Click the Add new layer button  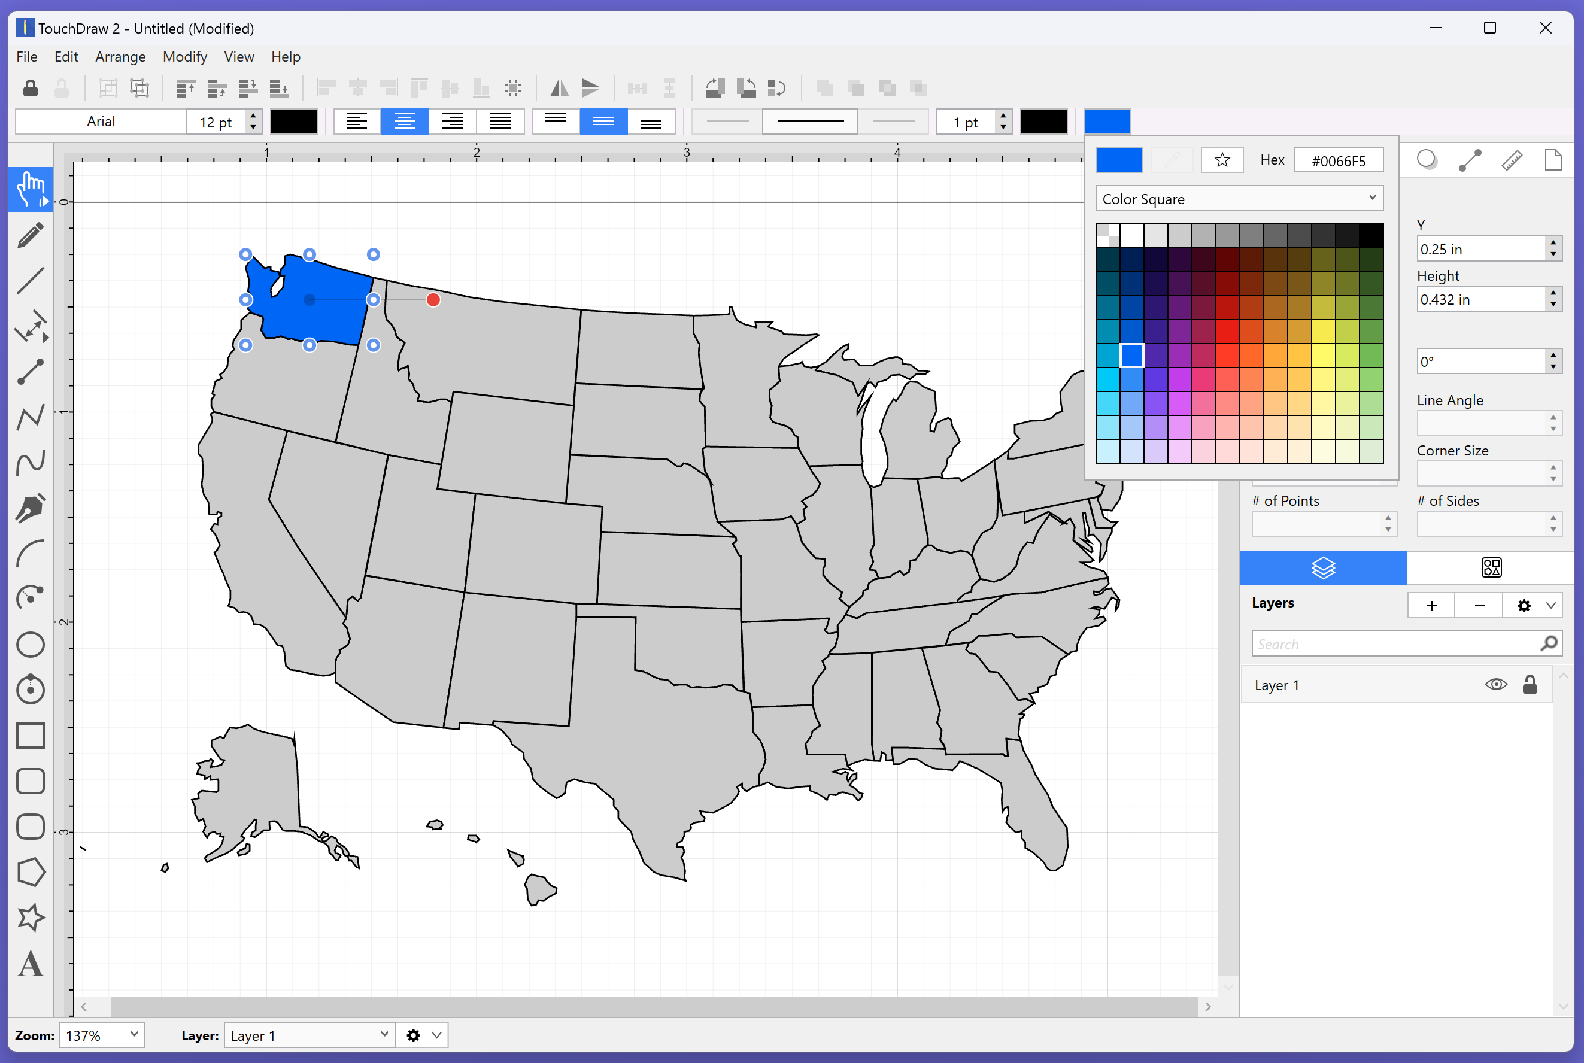(1431, 605)
